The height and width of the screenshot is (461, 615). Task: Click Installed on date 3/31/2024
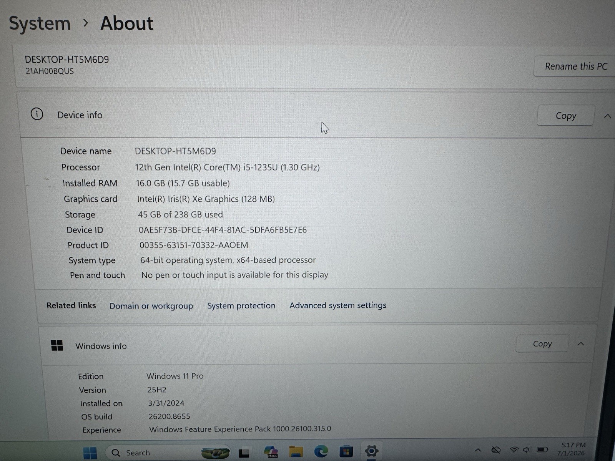[166, 403]
